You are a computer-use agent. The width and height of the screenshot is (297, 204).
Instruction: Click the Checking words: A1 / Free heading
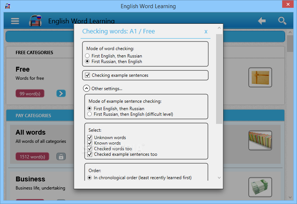coord(118,31)
